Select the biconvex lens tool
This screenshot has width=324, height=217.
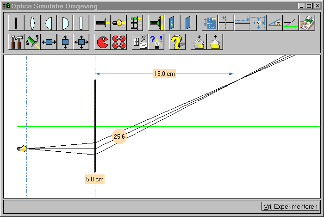pyautogui.click(x=32, y=22)
